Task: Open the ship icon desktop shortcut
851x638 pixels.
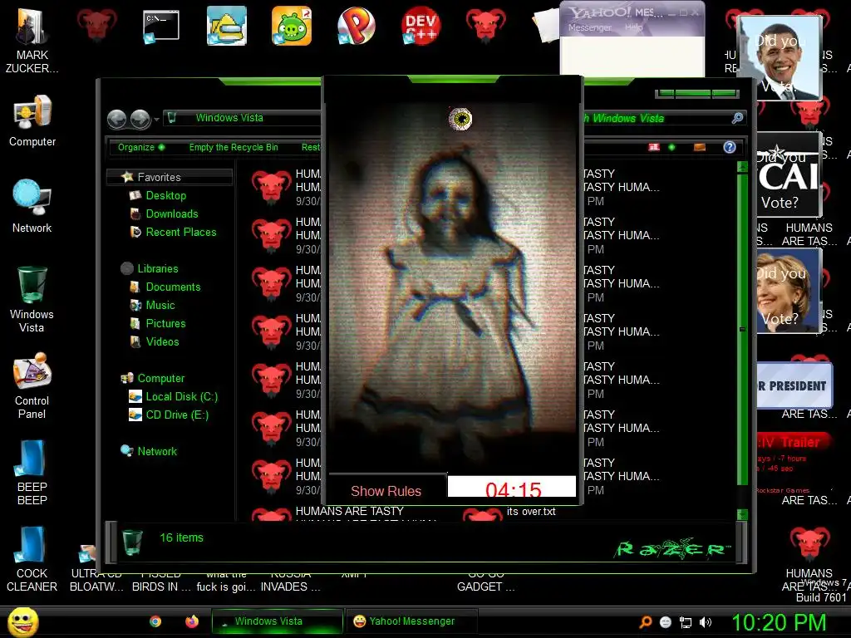Action: click(x=227, y=26)
